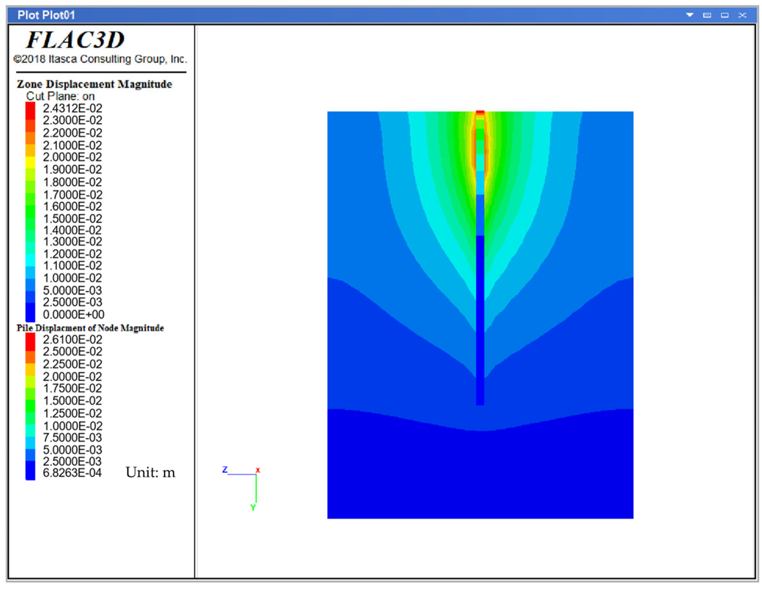Click the Itasca Consulting Group copyright text
The image size is (762, 589).
100,59
